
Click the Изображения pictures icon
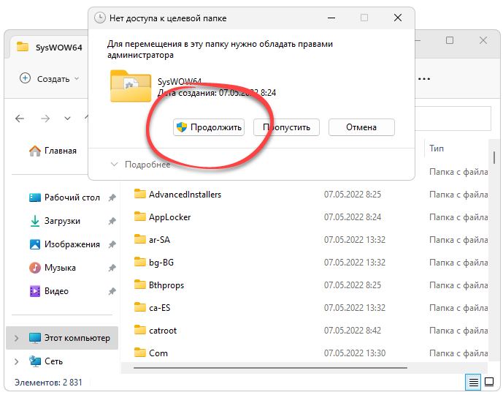pyautogui.click(x=35, y=244)
